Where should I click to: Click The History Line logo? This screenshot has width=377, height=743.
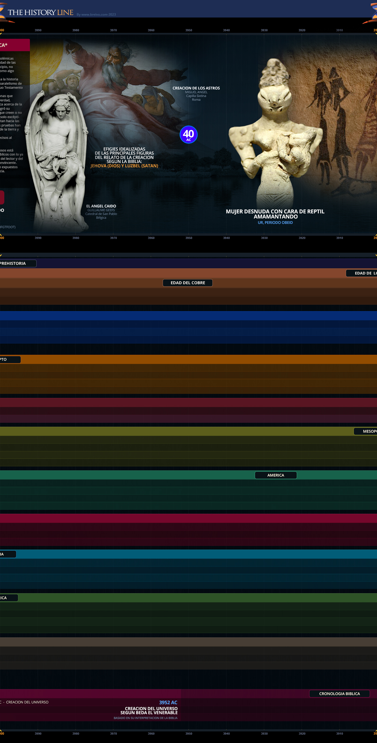click(40, 12)
